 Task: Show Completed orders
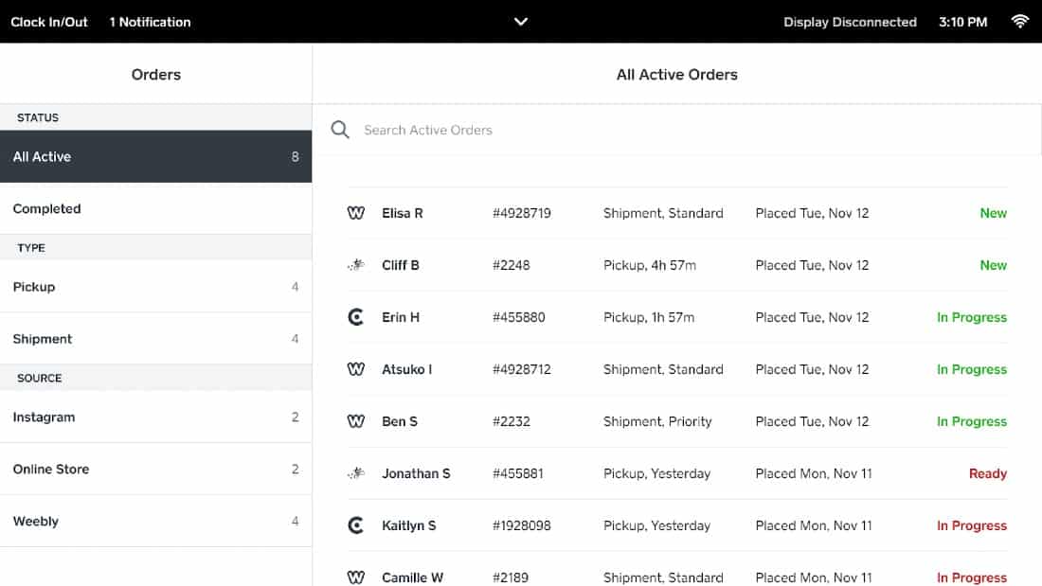point(155,208)
